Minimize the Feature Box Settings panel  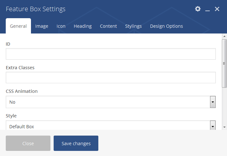click(x=208, y=10)
